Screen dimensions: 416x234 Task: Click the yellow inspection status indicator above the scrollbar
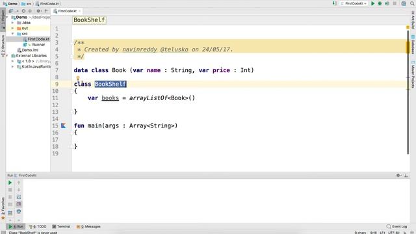408,27
